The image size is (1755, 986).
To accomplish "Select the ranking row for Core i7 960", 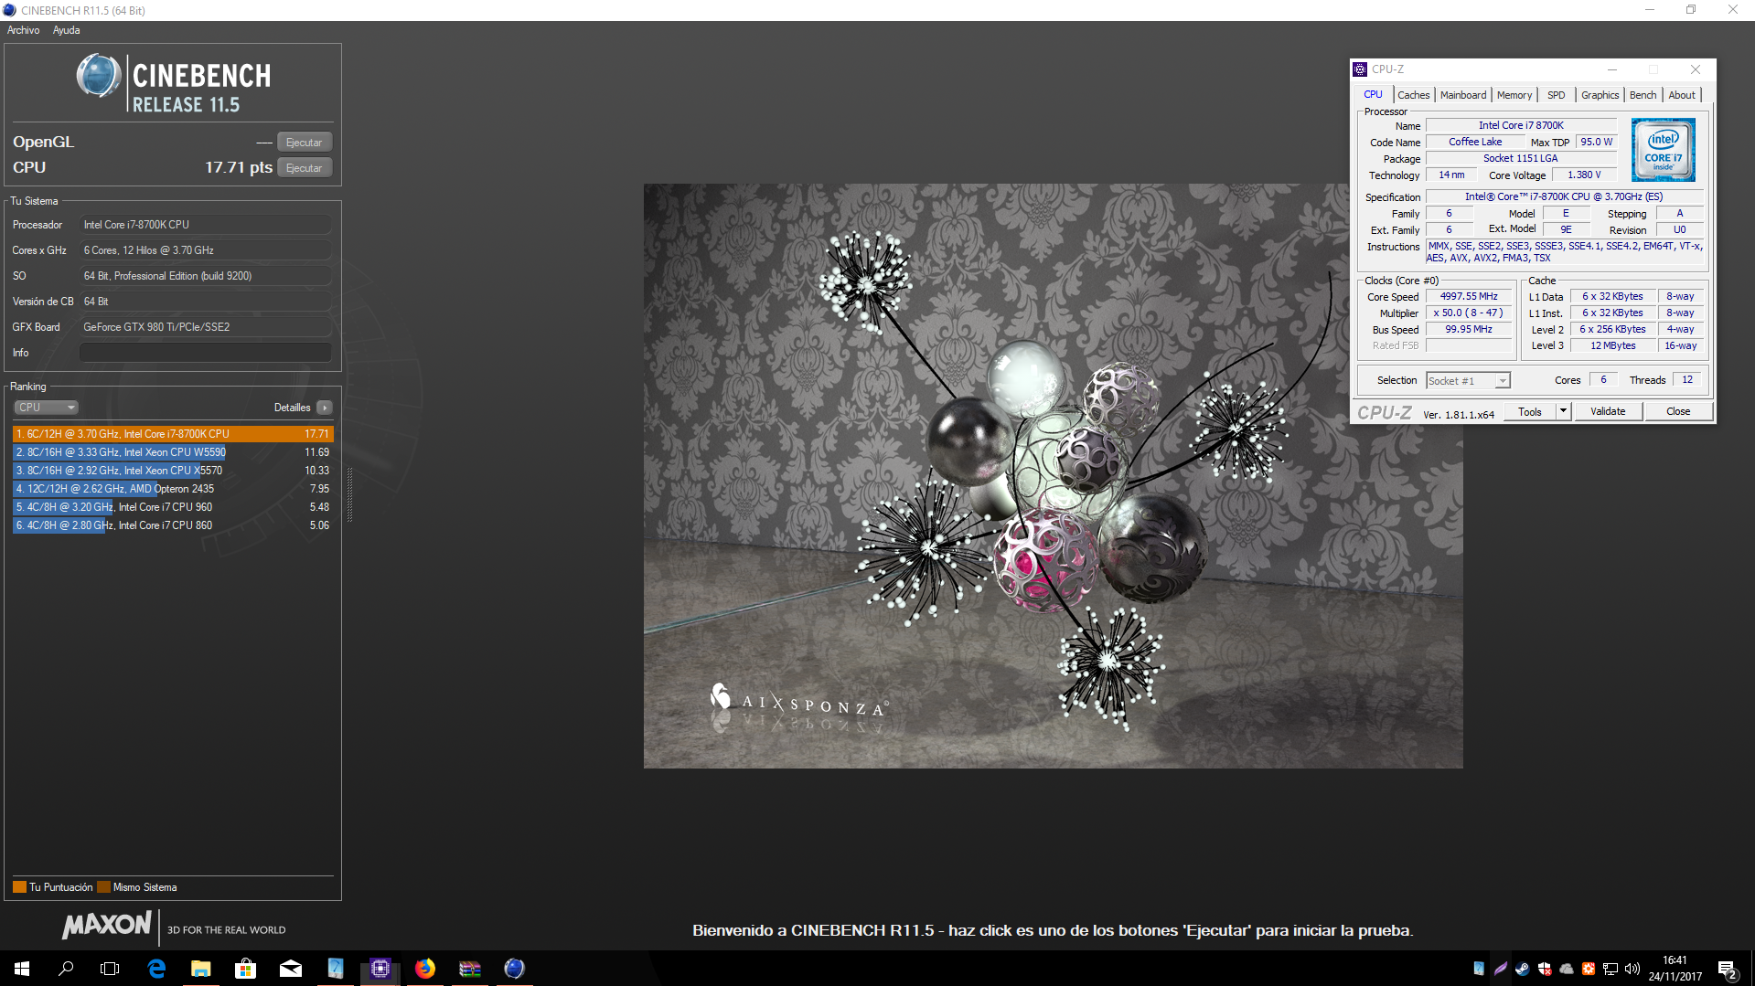I will 173,507.
